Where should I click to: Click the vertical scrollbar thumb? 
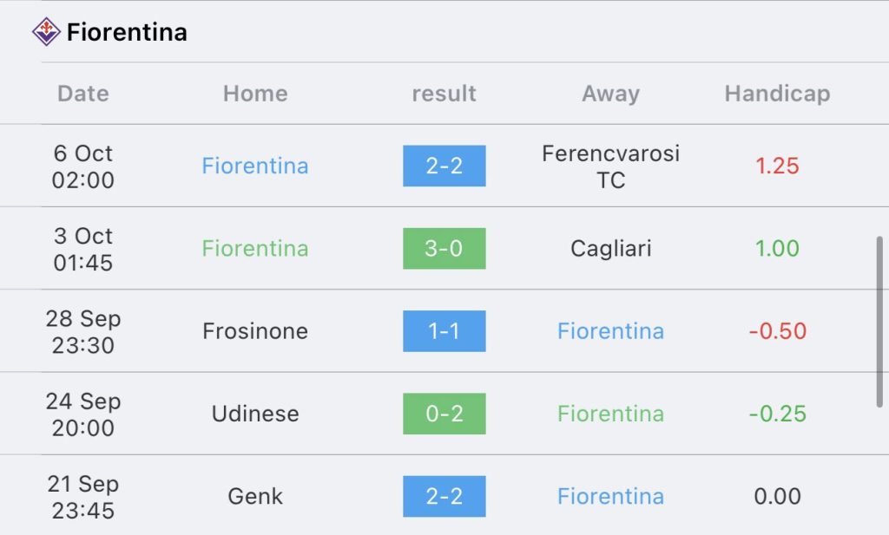879,322
